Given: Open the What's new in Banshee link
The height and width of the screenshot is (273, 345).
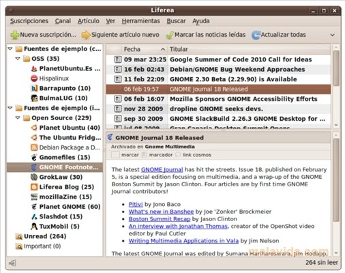Looking at the screenshot, I should tap(161, 212).
